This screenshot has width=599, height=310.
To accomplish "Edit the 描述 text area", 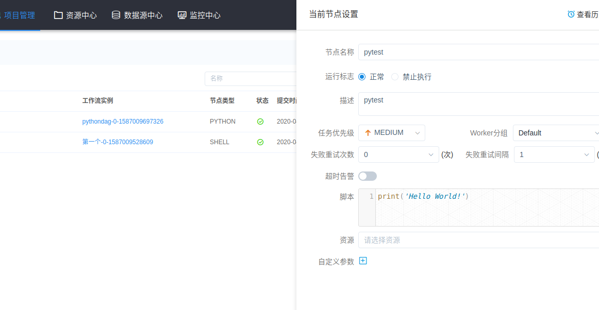I will (x=478, y=104).
